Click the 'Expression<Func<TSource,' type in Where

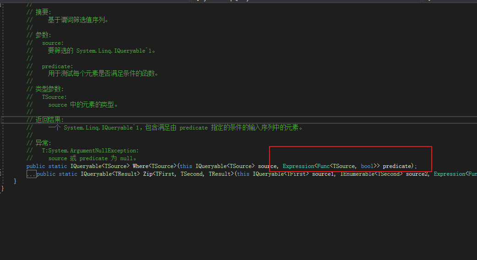(319, 166)
